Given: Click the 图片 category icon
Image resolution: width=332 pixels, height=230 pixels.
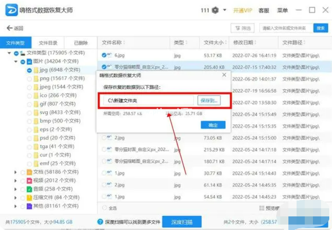Looking at the screenshot, I should (x=30, y=62).
